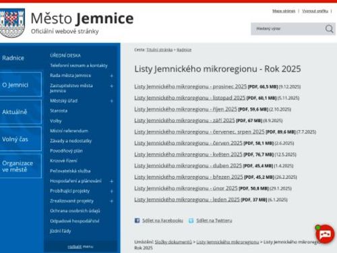Click Sdílet na Twitteru link

pos(214,221)
